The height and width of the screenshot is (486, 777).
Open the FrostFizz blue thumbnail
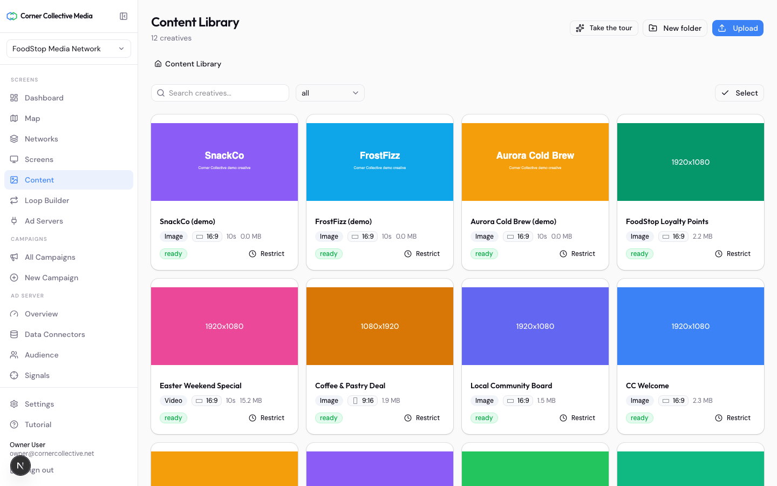pos(380,162)
